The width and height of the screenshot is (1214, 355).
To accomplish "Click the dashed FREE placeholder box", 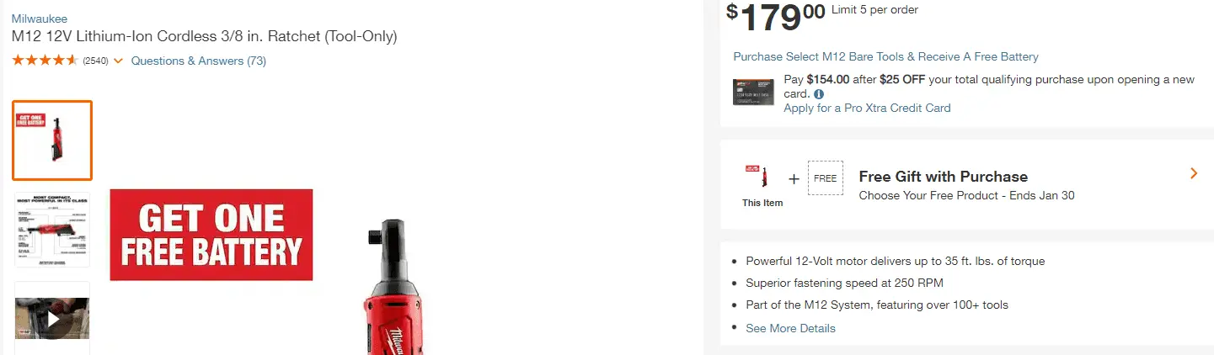I will tap(825, 177).
